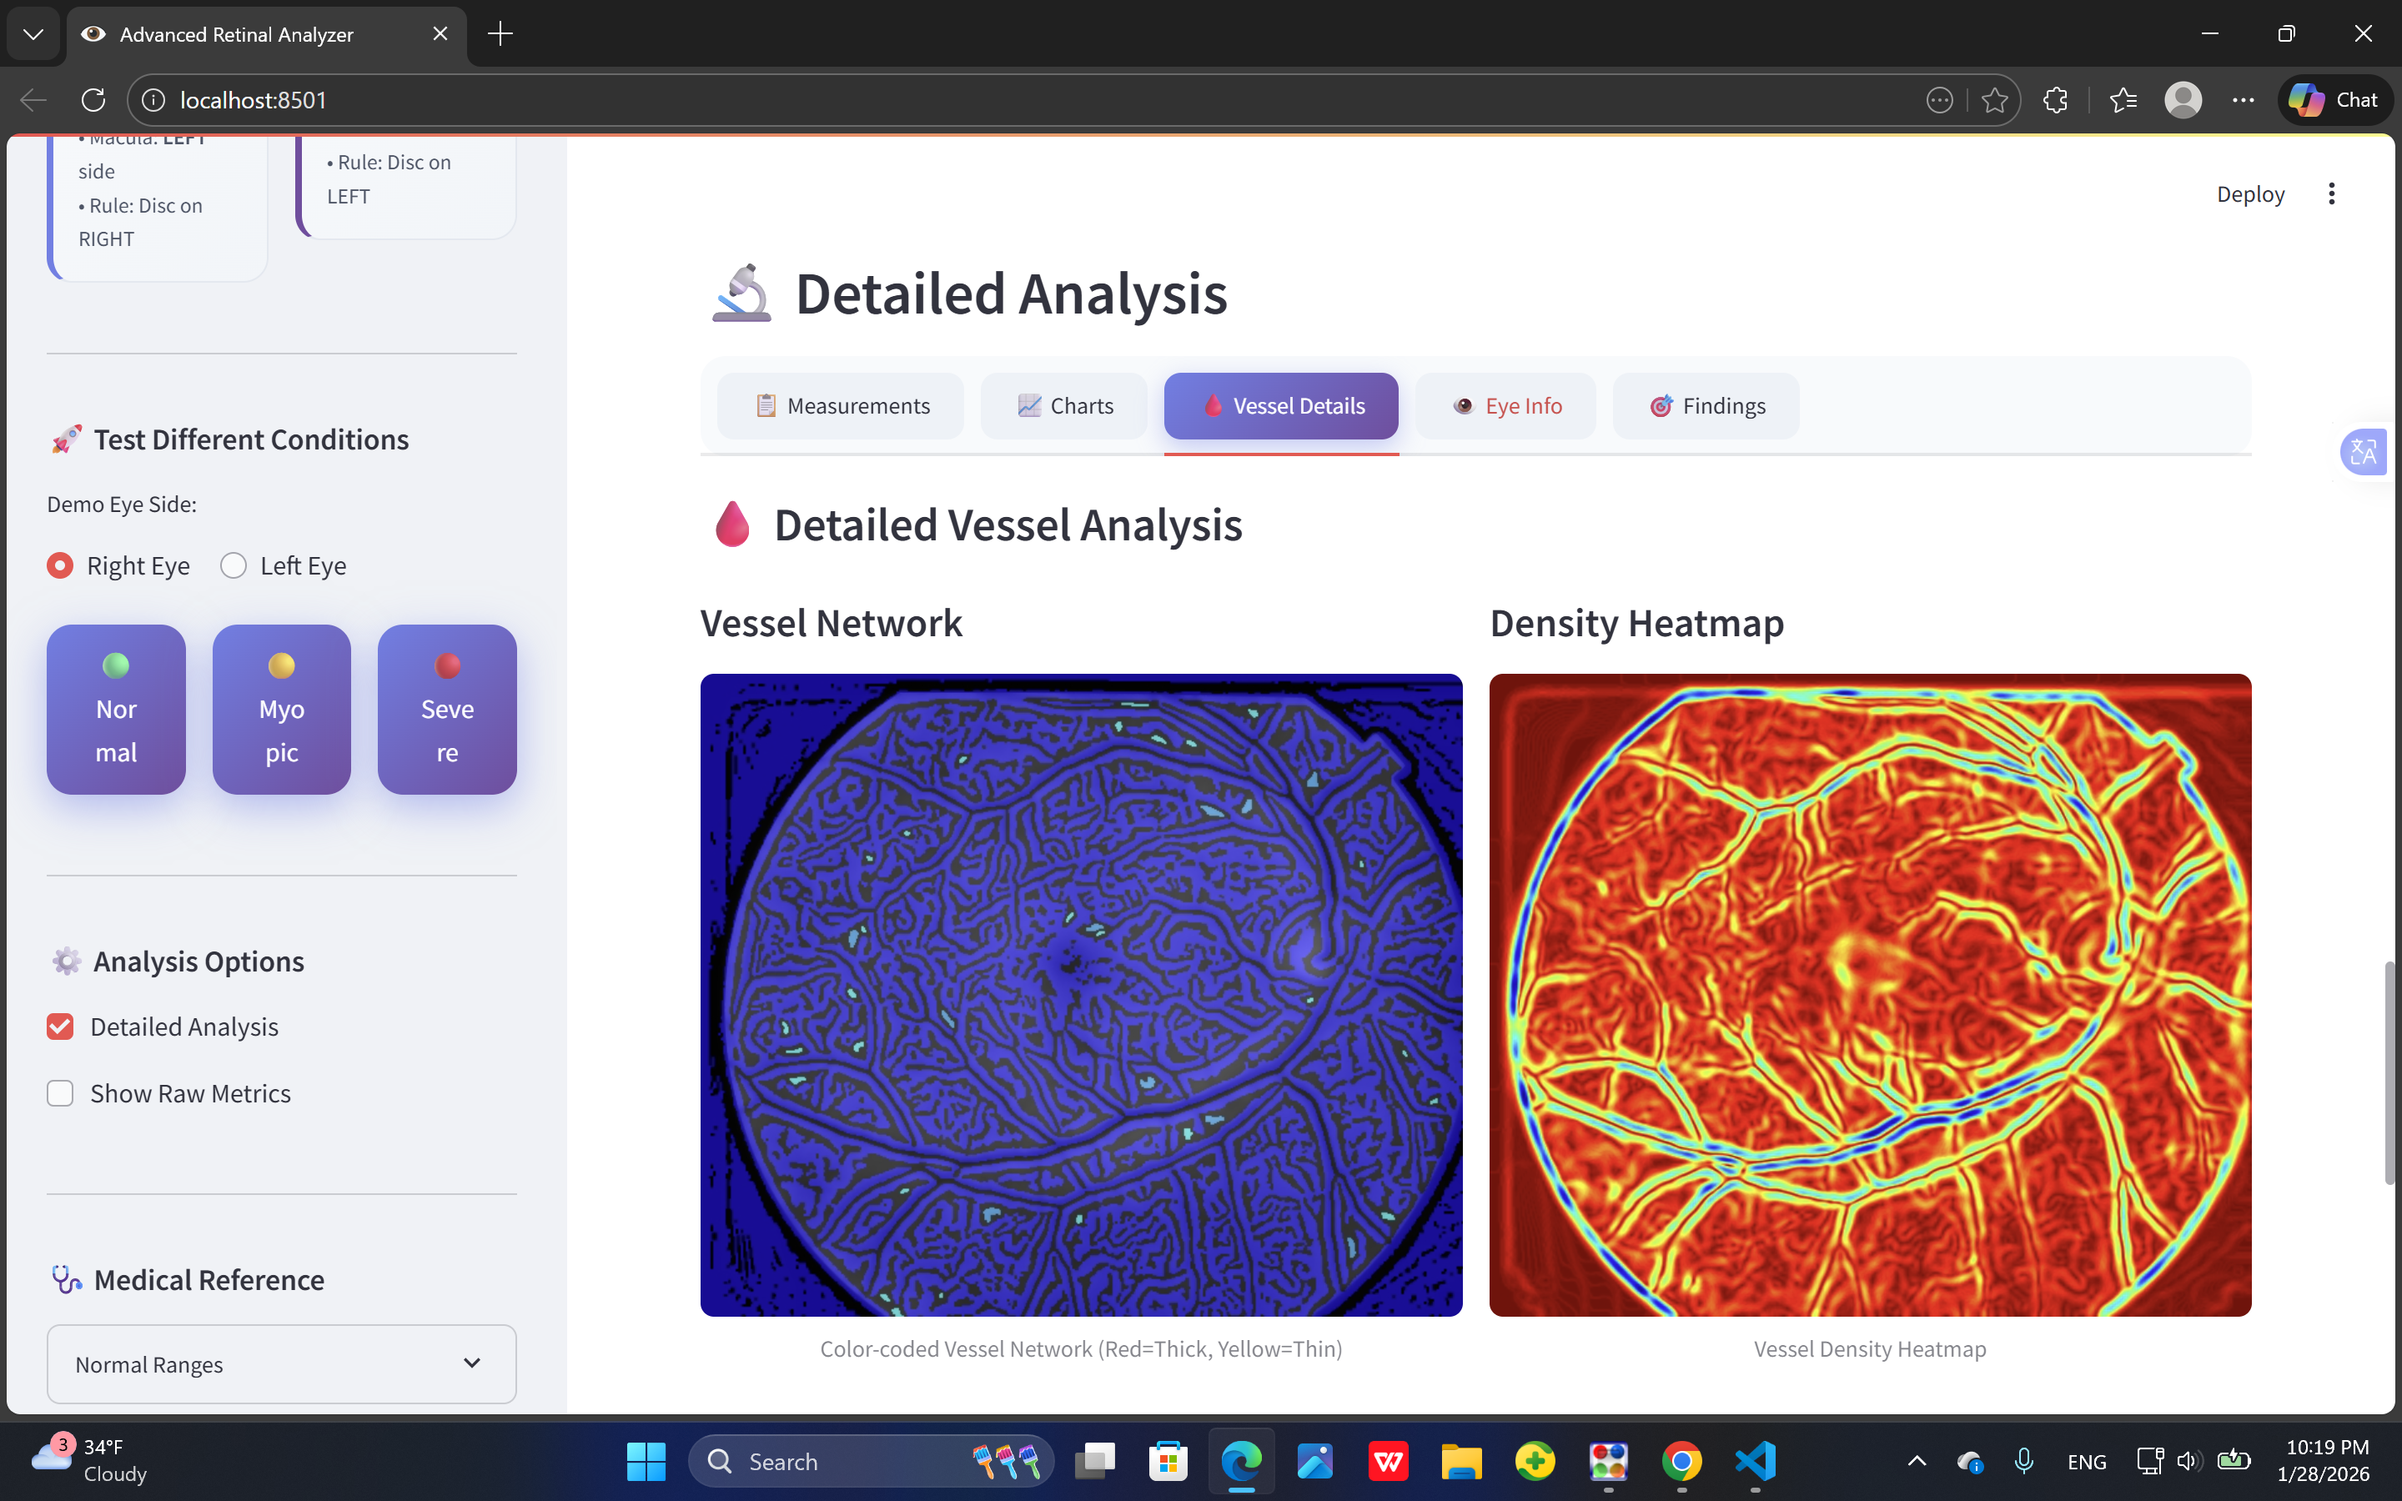The height and width of the screenshot is (1501, 2402).
Task: Select the Left Eye radio button
Action: [x=234, y=566]
